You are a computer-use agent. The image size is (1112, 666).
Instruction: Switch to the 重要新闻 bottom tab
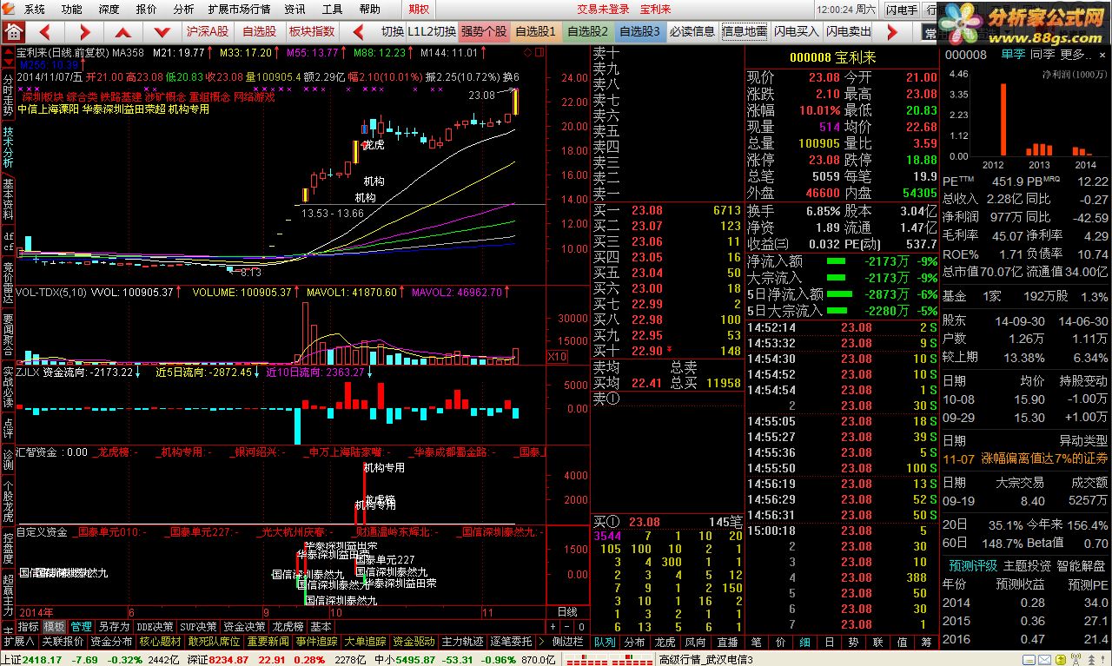click(x=268, y=642)
